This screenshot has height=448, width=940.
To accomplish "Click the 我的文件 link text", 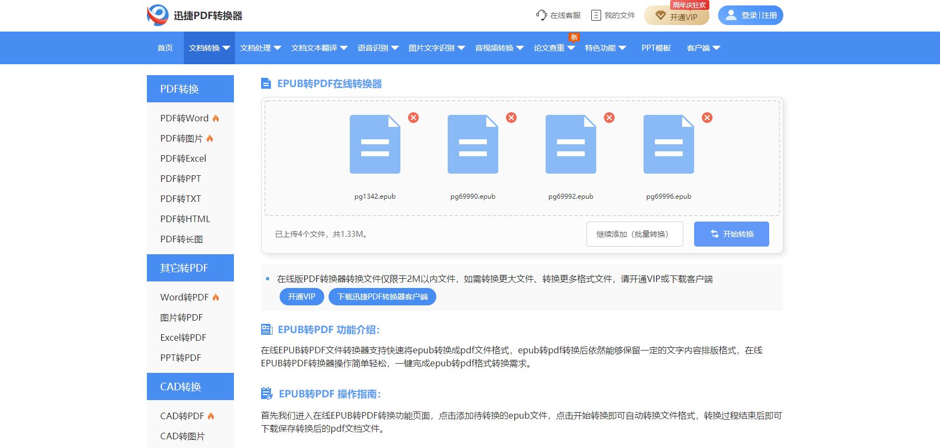I will [x=620, y=15].
